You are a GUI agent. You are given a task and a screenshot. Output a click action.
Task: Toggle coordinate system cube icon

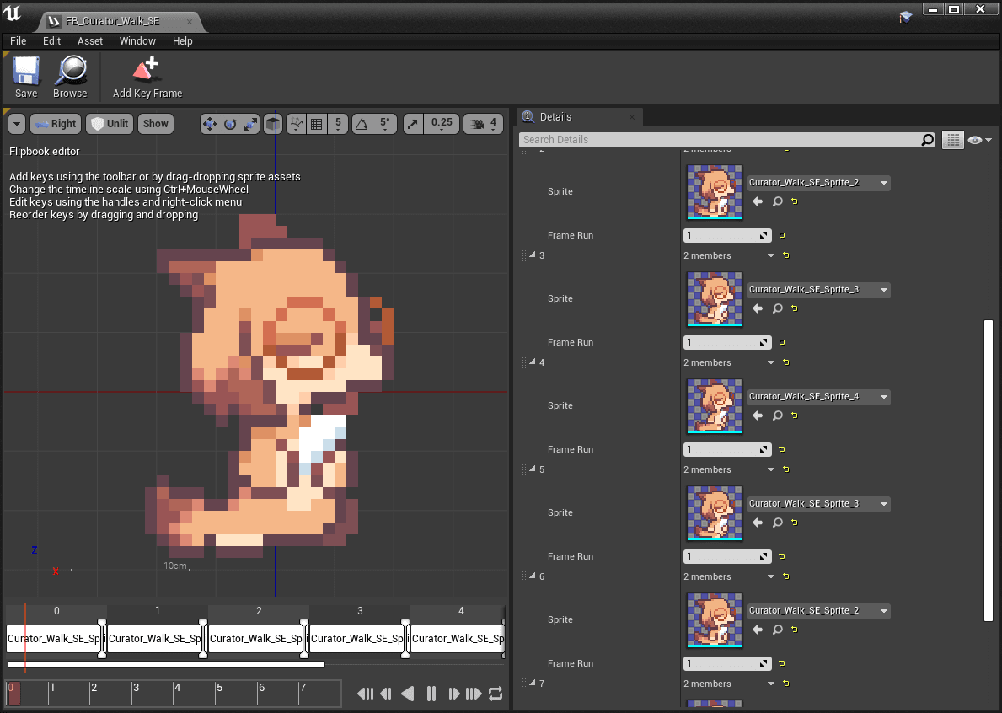(274, 124)
